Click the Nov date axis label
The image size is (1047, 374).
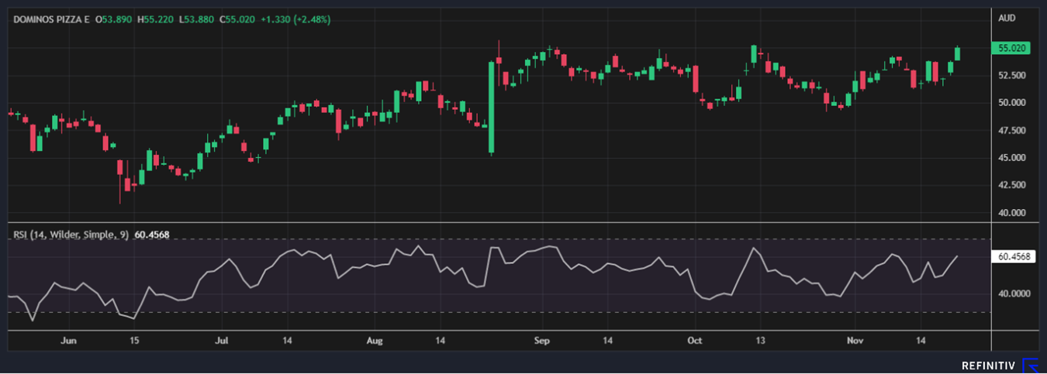[x=855, y=341]
